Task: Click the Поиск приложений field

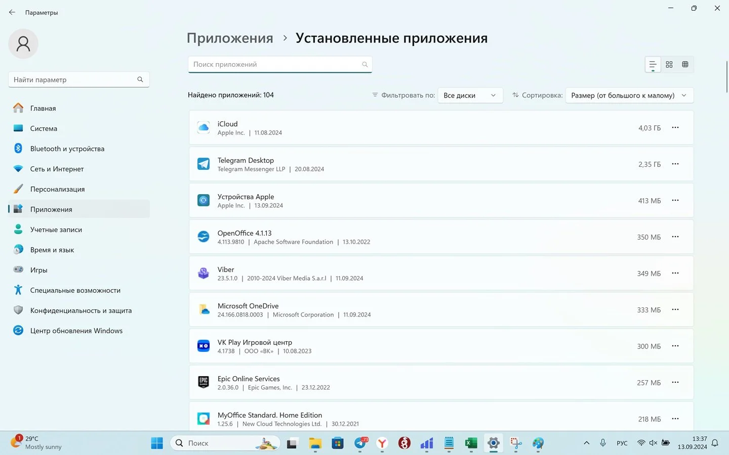Action: tap(280, 65)
